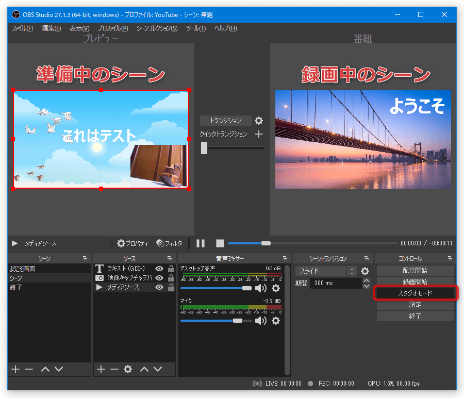The image size is (464, 398).
Task: Select the 終了 scene in list
Action: (49, 287)
